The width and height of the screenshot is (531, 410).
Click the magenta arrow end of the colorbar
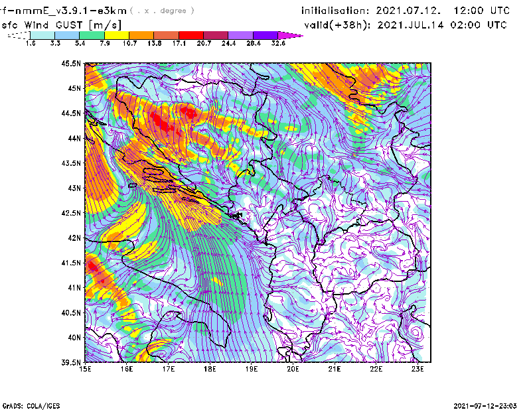tap(290, 35)
